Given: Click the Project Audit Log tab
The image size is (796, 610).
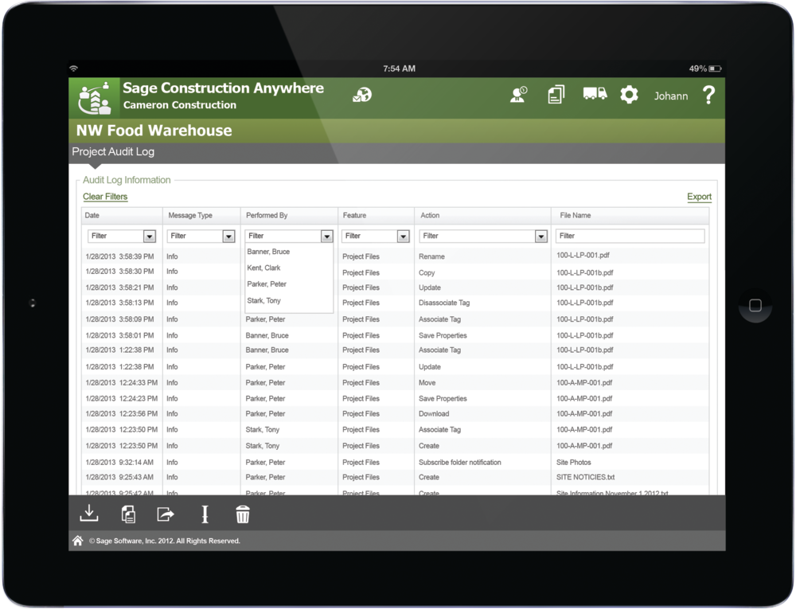Looking at the screenshot, I should (113, 151).
